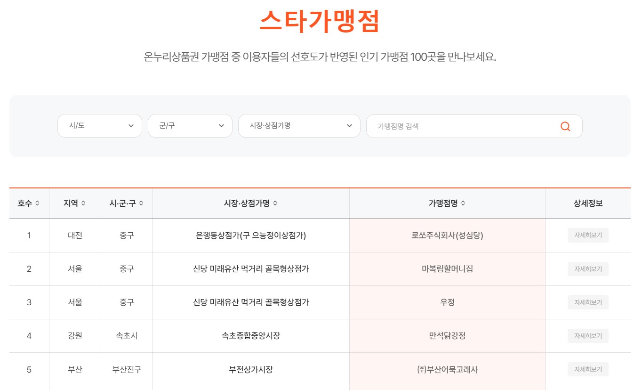Screen dimensions: 642x390
Task: Open 자세히보기 for 마복림할머니집
Action: (588, 269)
